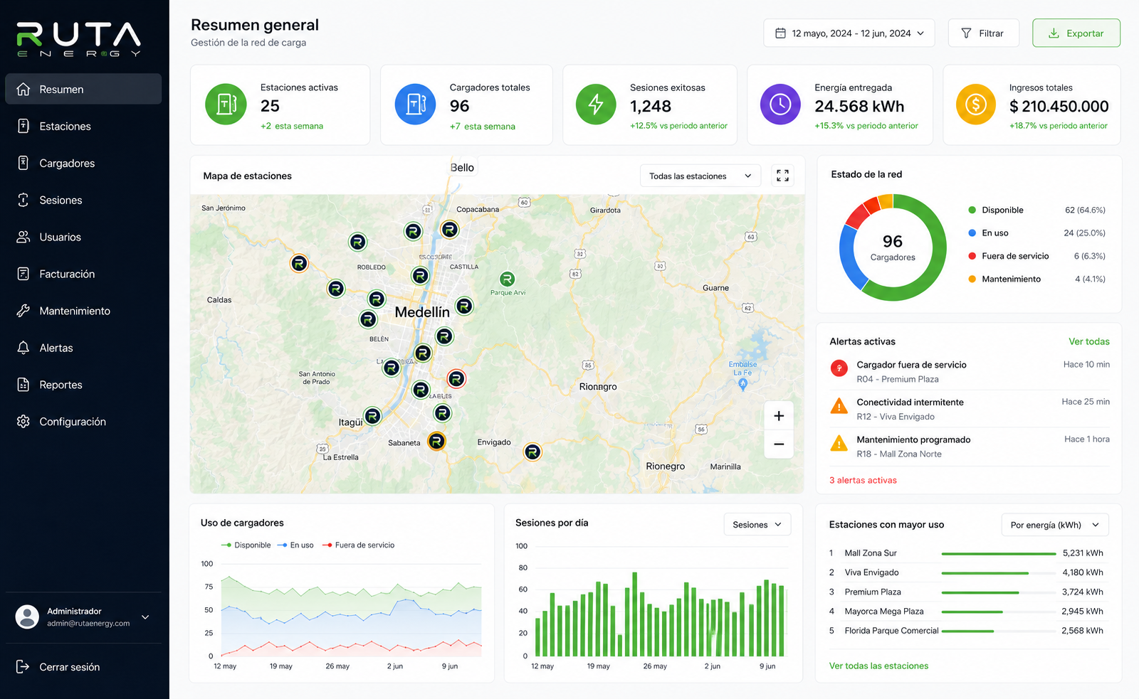Zoom in on the stations map

[779, 416]
